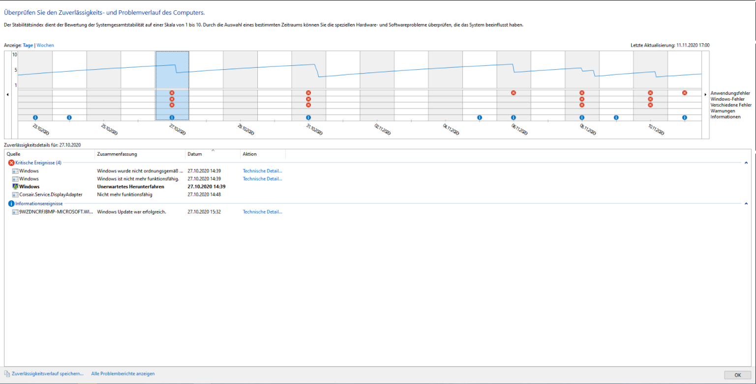Viewport: 756px width, 384px height.
Task: Select 'Unerwartetes Herunterfahren' summary text
Action: click(x=131, y=187)
